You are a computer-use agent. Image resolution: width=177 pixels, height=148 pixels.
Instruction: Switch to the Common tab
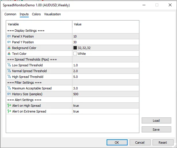[10, 14]
